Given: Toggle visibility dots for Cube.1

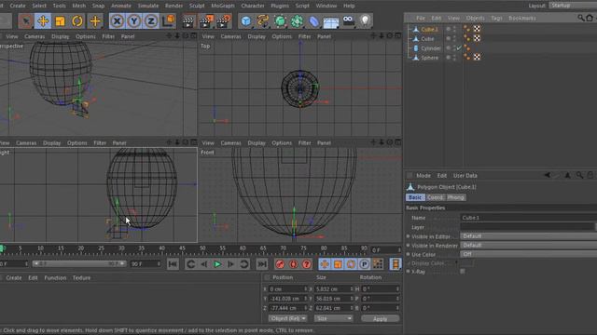Looking at the screenshot, I should coord(454,29).
